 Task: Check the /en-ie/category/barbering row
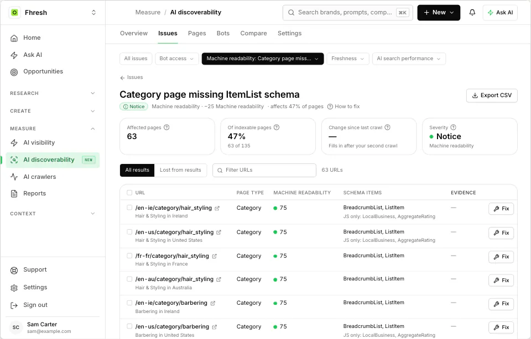[129, 303]
